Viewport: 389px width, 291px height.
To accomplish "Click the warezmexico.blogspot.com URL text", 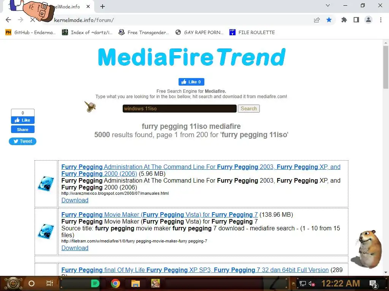I will point(115,193).
